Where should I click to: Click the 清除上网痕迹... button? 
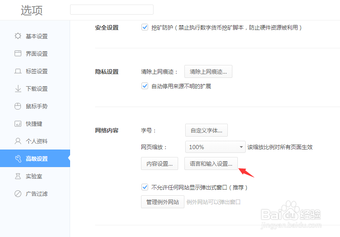[x=208, y=71]
